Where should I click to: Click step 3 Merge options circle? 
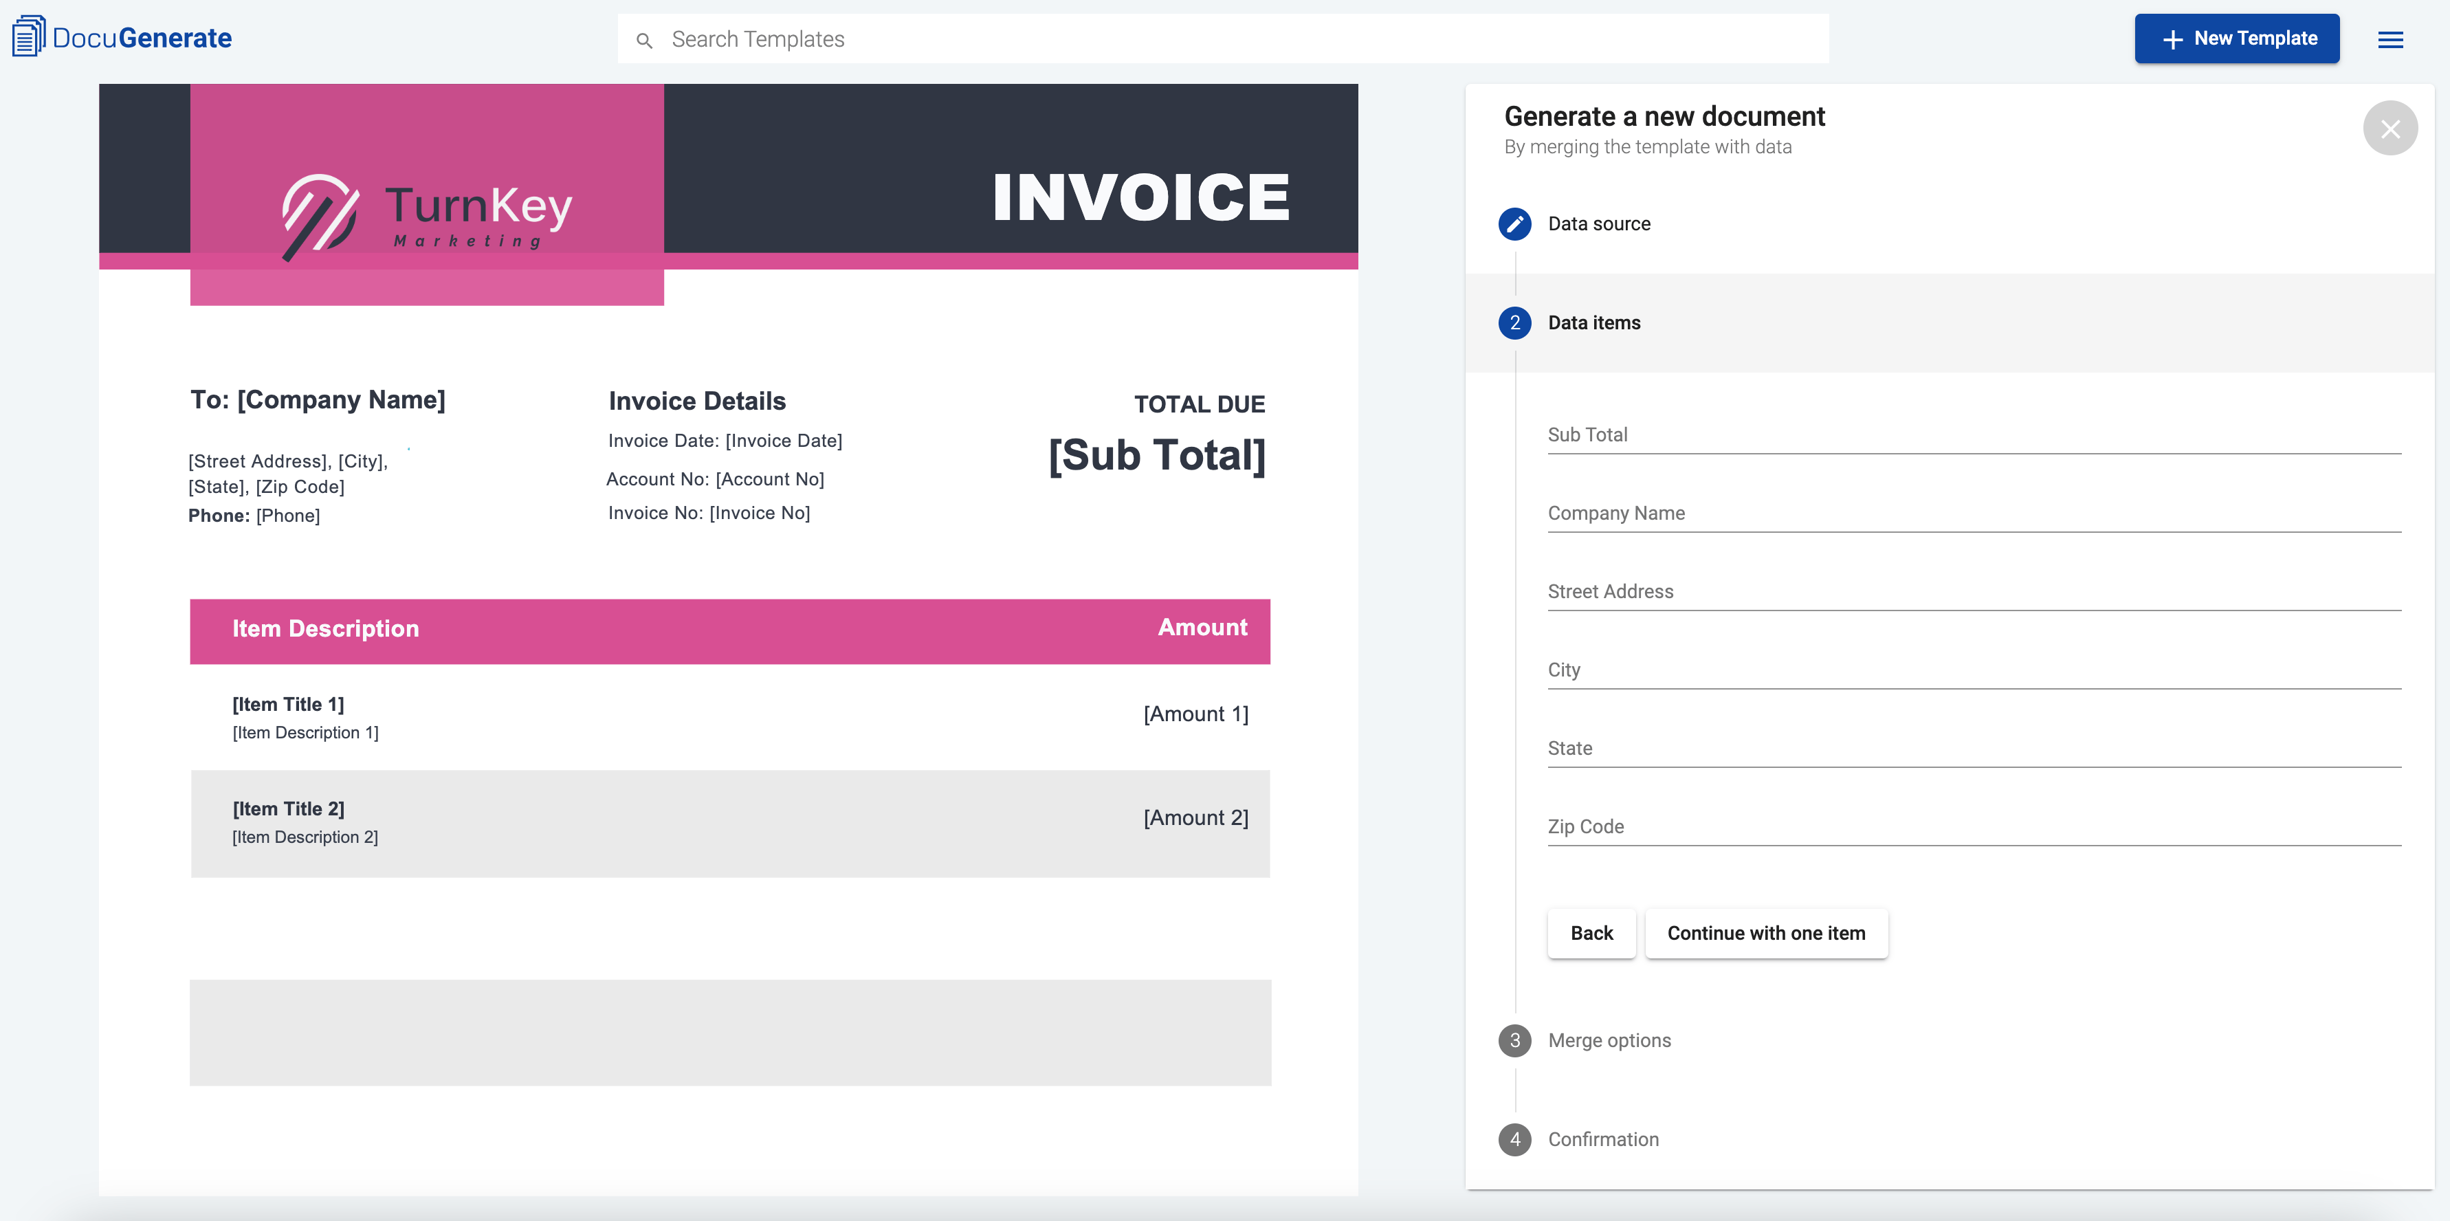tap(1514, 1040)
